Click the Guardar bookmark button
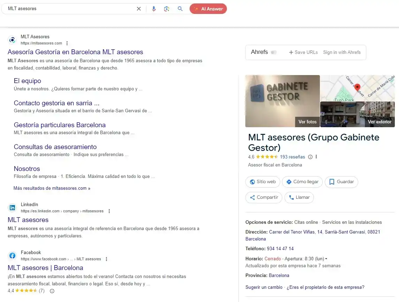 (x=342, y=182)
